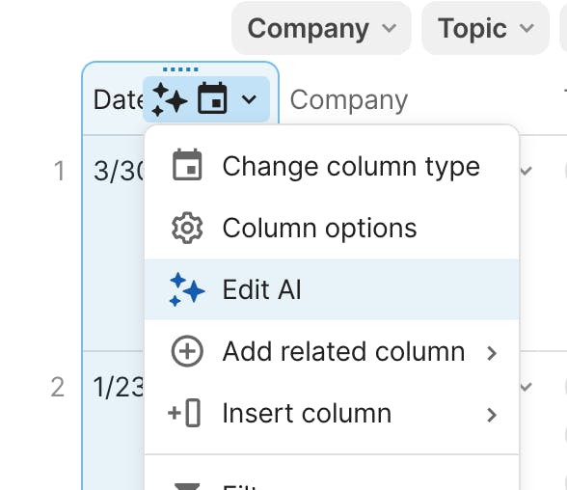
Task: Choose Edit AI in the column menu
Action: pyautogui.click(x=332, y=289)
